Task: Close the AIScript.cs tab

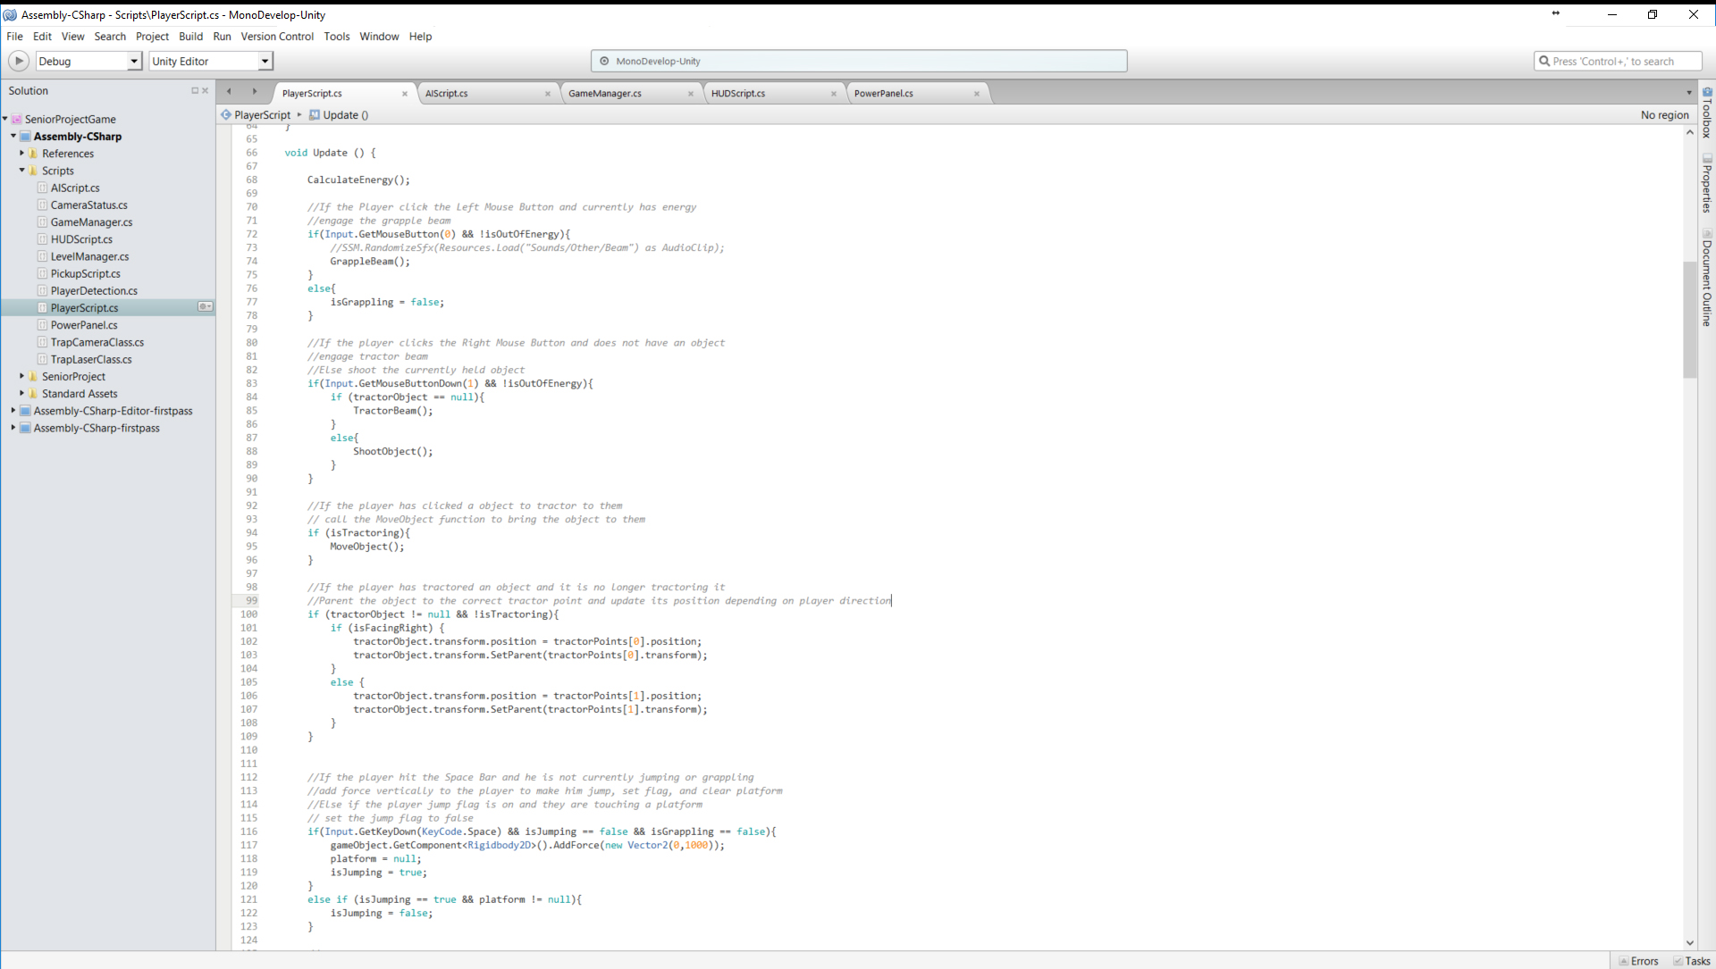Action: click(x=548, y=94)
